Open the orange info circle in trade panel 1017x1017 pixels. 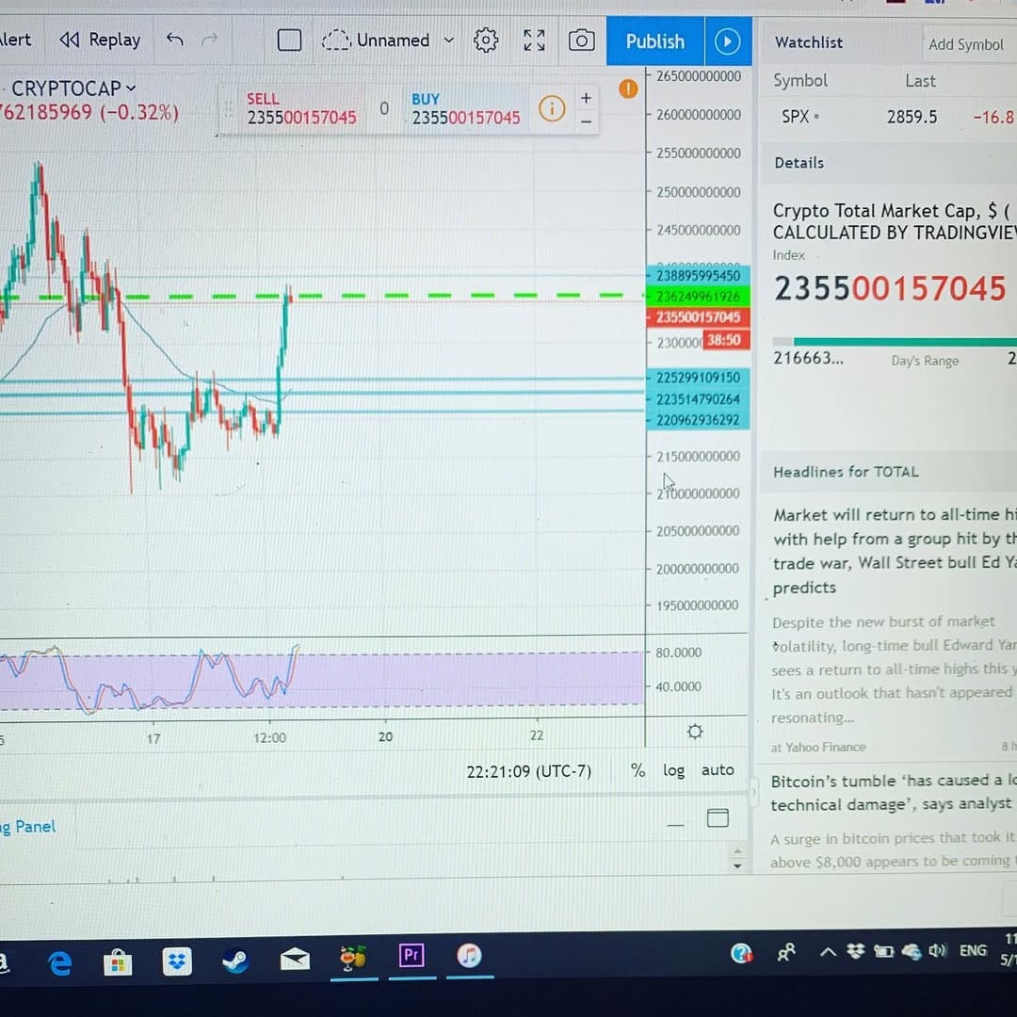coord(552,108)
